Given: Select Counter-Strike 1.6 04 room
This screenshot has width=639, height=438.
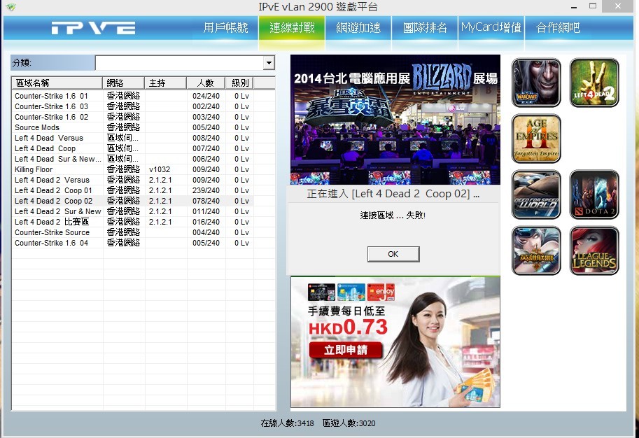Looking at the screenshot, I should pos(132,243).
